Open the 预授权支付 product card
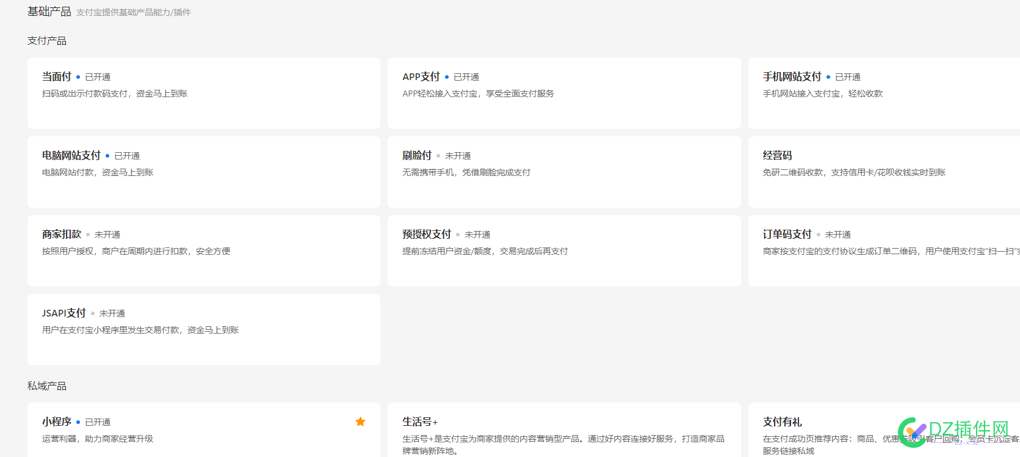 564,250
